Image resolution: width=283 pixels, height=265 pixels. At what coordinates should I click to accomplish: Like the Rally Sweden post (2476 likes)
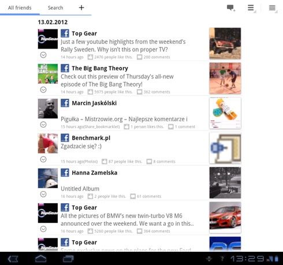point(110,57)
